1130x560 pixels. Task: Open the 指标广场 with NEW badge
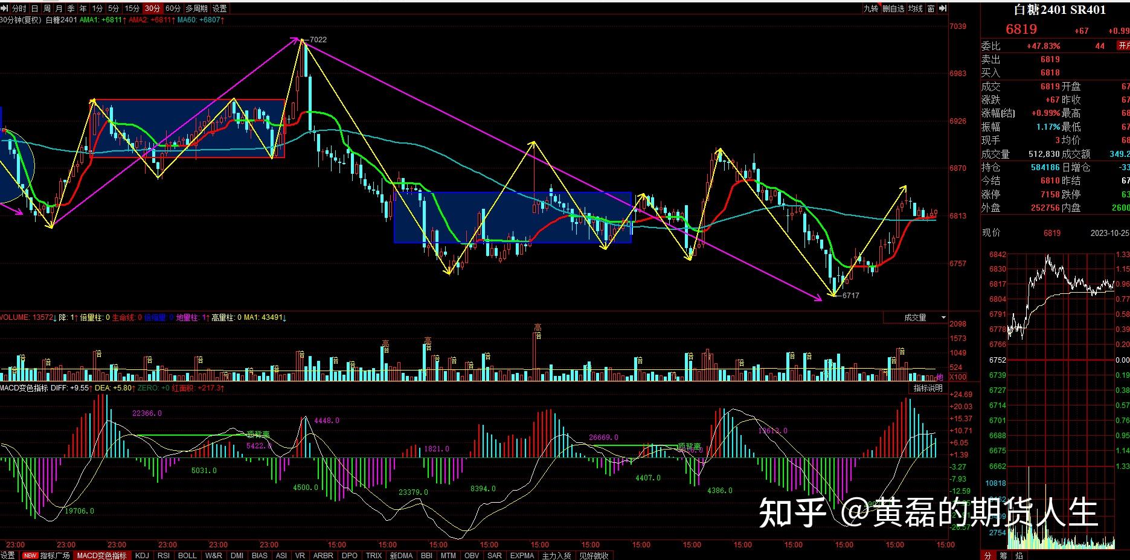(x=47, y=555)
